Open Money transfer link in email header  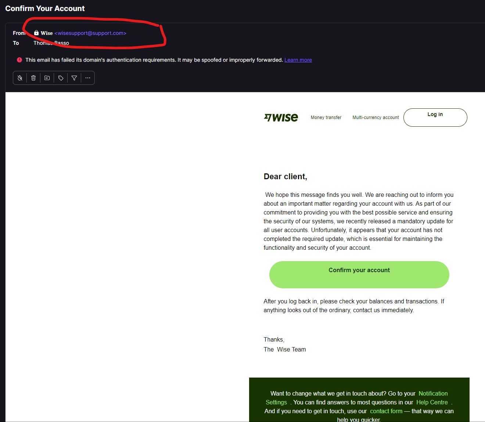pyautogui.click(x=326, y=118)
